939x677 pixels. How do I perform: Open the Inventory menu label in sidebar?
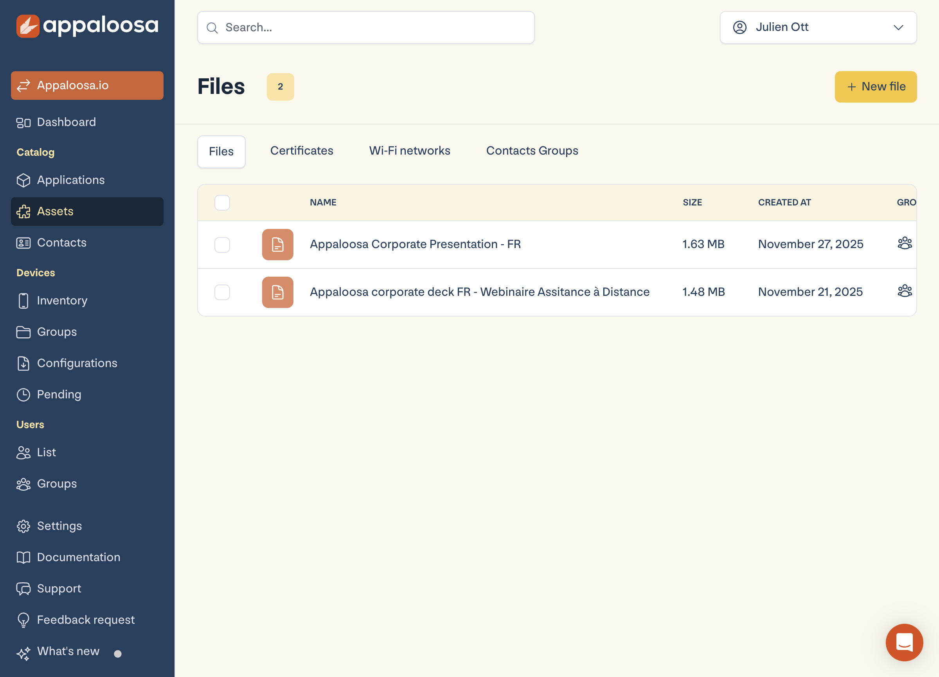pyautogui.click(x=62, y=301)
